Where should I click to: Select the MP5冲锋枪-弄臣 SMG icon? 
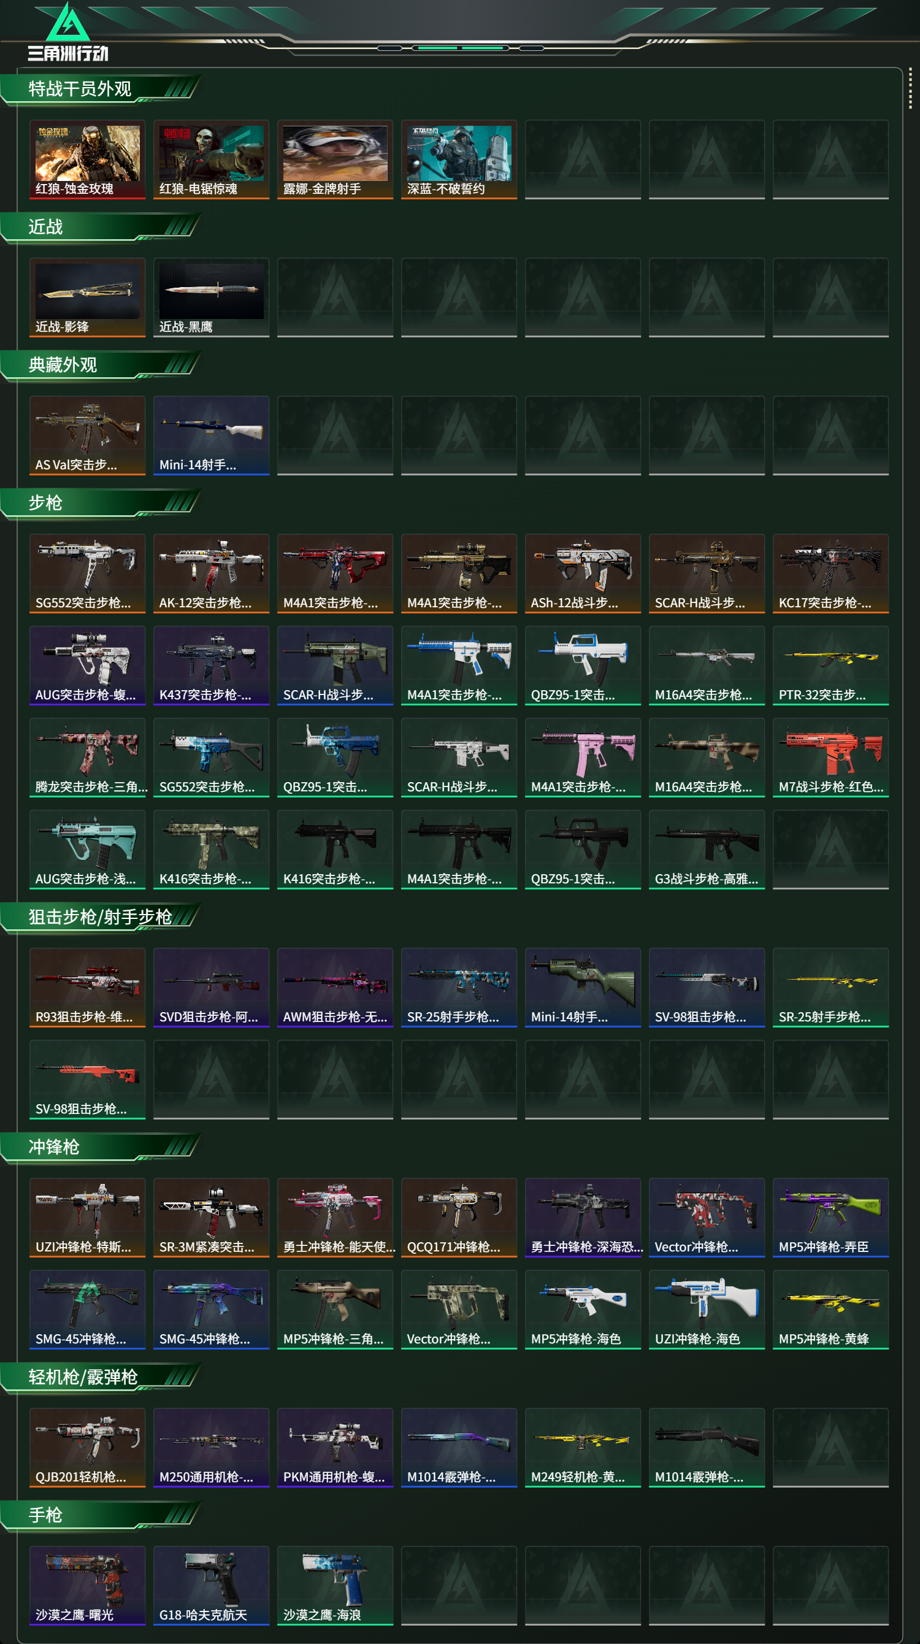[x=830, y=1217]
